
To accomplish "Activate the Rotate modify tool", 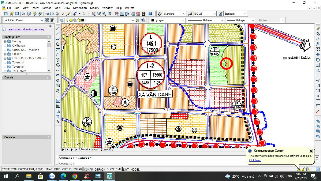I will point(318,60).
